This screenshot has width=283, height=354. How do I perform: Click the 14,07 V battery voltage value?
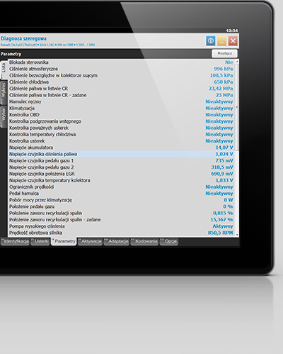coord(224,148)
